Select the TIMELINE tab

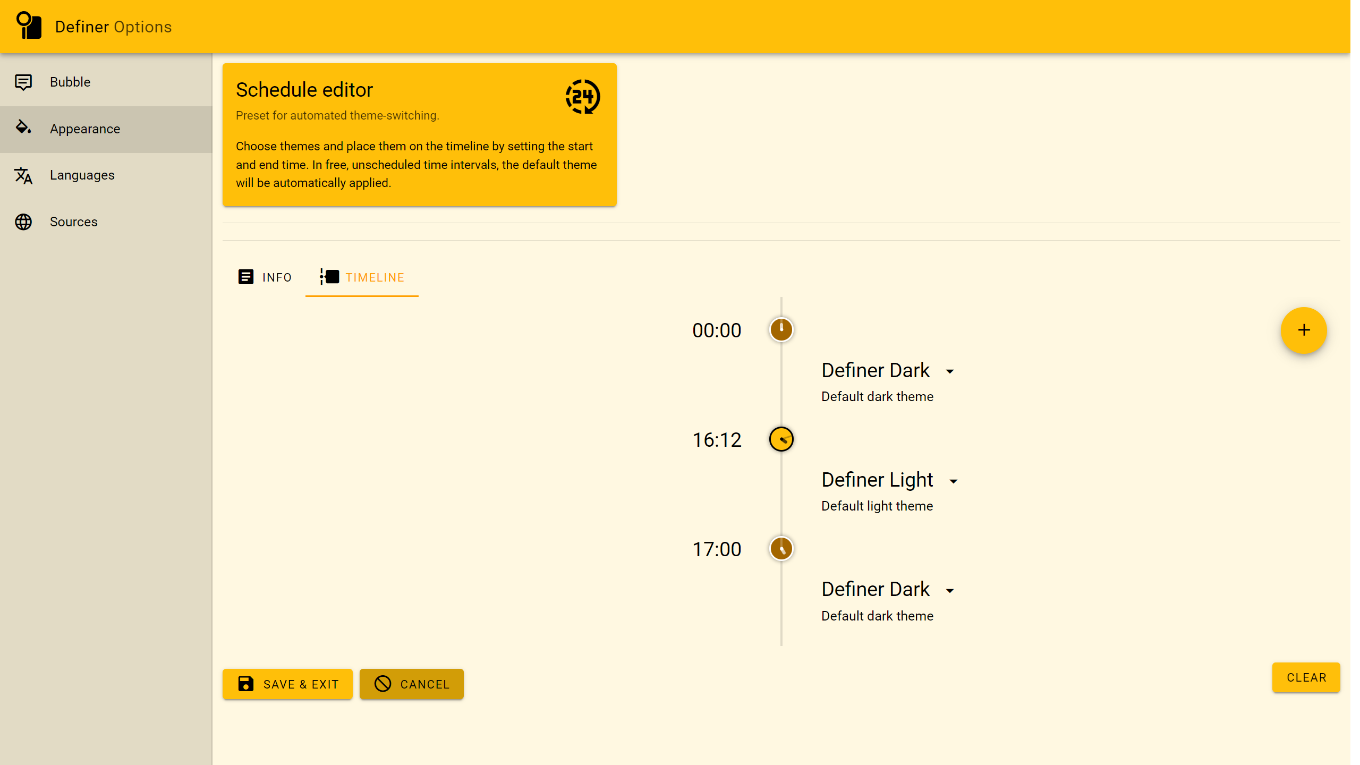(x=362, y=277)
